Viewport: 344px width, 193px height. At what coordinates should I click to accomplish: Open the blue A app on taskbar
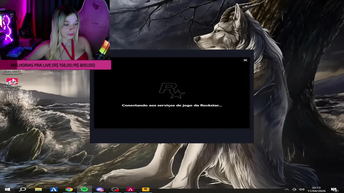pyautogui.click(x=54, y=190)
